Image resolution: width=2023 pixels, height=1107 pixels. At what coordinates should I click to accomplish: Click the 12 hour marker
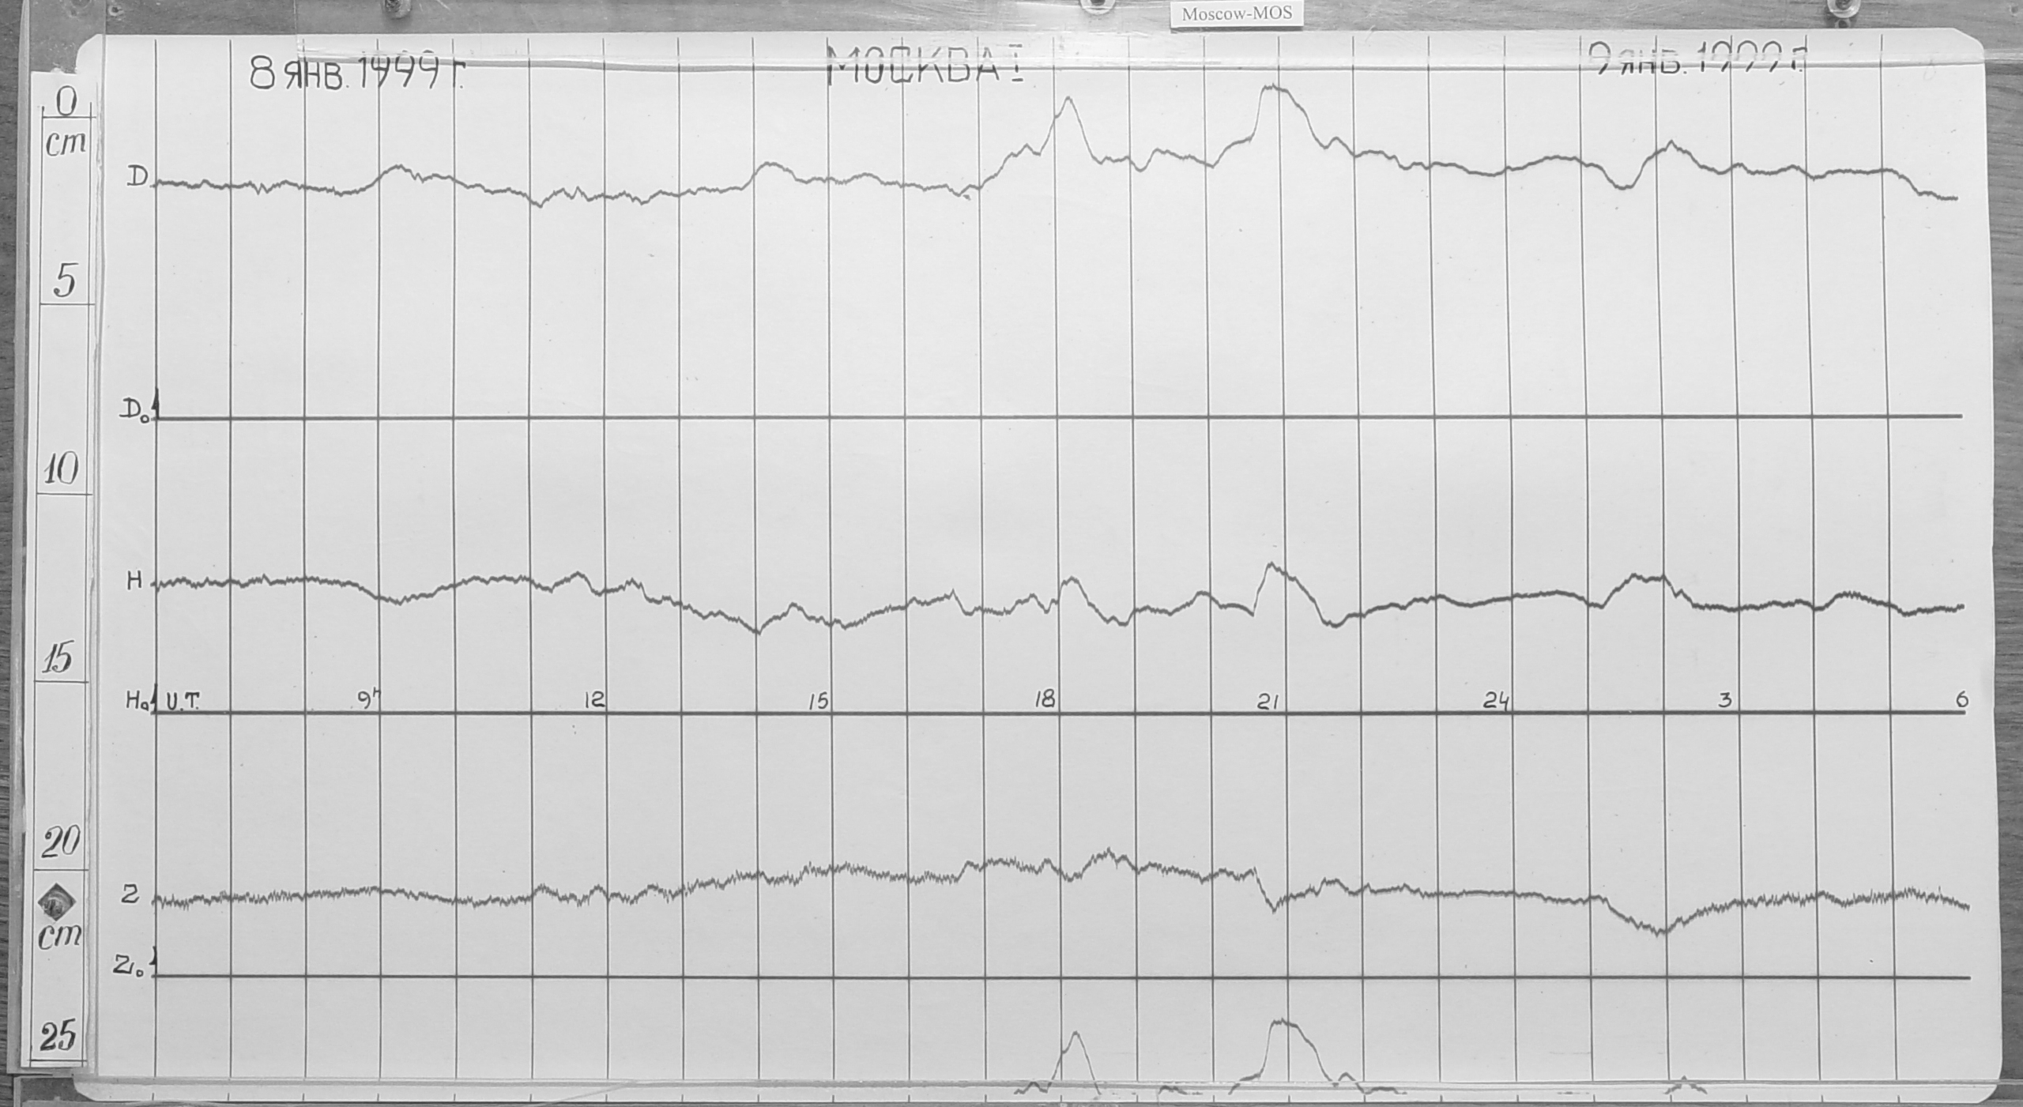click(x=593, y=699)
